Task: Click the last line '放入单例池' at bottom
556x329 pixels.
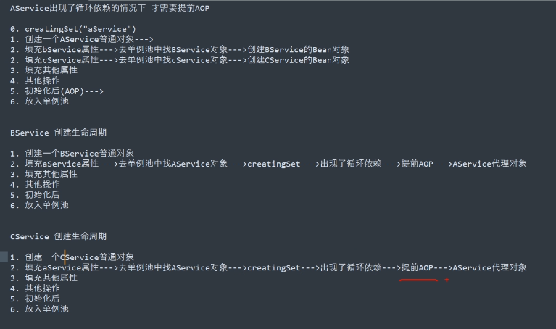Action: click(x=46, y=309)
